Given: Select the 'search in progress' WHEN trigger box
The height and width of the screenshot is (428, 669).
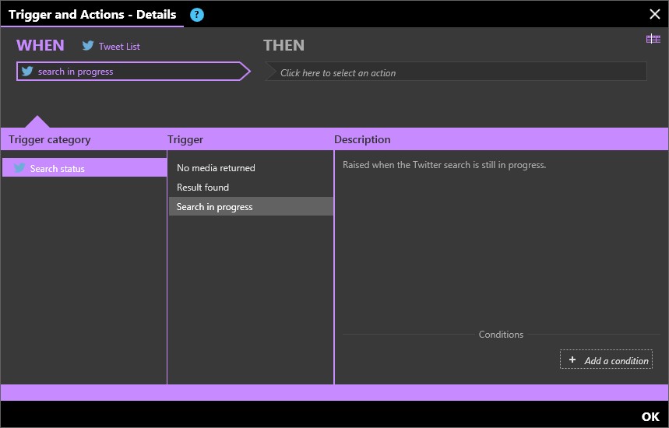Looking at the screenshot, I should (x=133, y=71).
